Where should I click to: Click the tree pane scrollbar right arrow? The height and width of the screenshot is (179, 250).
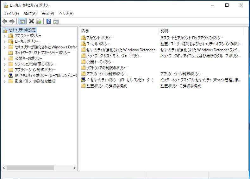tap(75, 168)
